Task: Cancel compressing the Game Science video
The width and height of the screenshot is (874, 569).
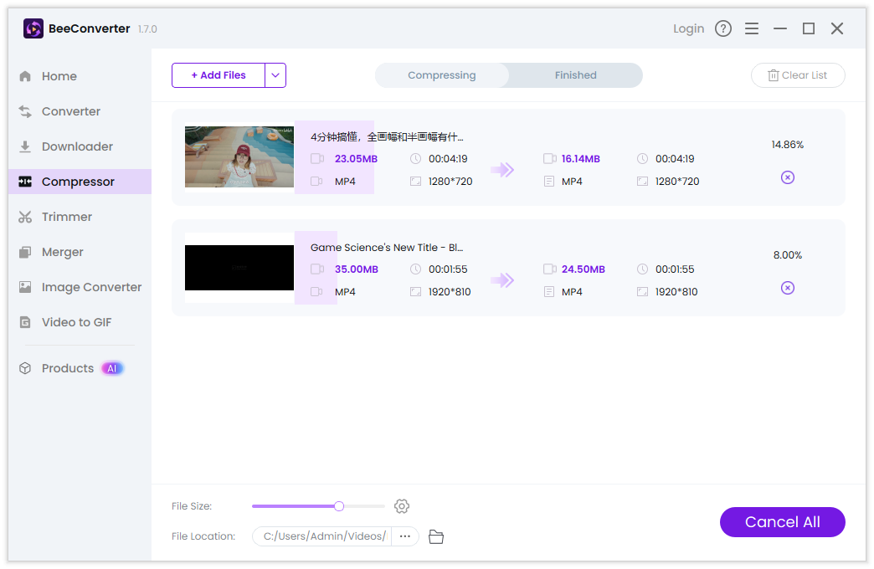Action: tap(787, 287)
